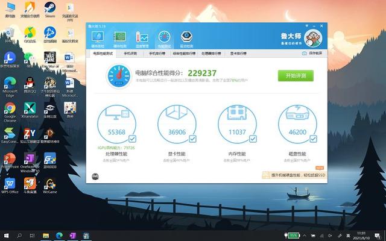The image size is (386, 241).
Task: Open the QQ Music desktop shortcut
Action: tap(30, 34)
